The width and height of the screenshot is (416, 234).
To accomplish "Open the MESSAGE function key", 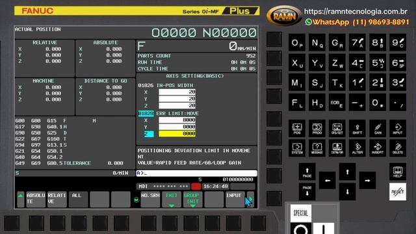I will coord(317,148).
